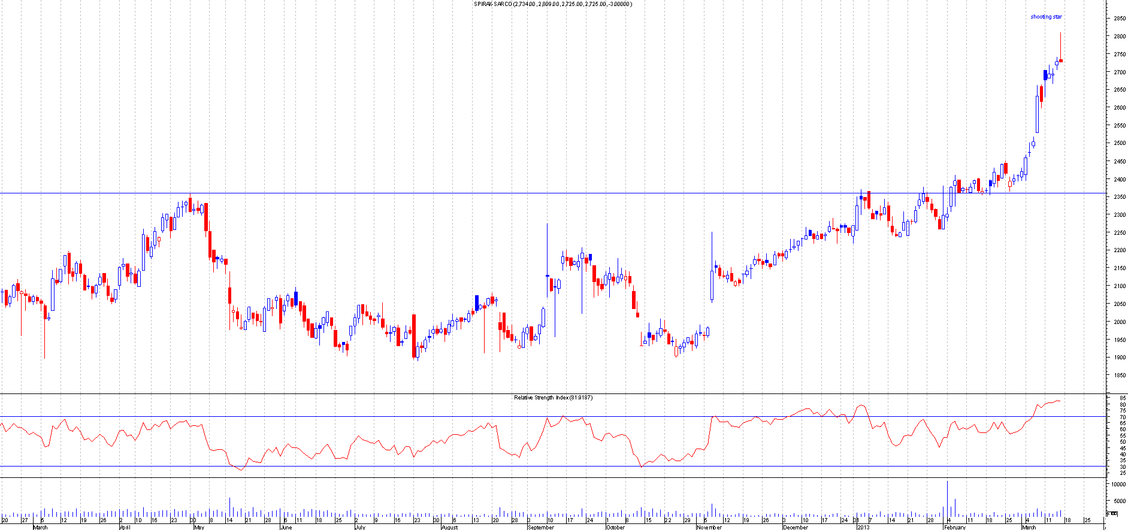Click the RSI overbought line at 70
Screen dimensions: 1128x530
coord(359,417)
